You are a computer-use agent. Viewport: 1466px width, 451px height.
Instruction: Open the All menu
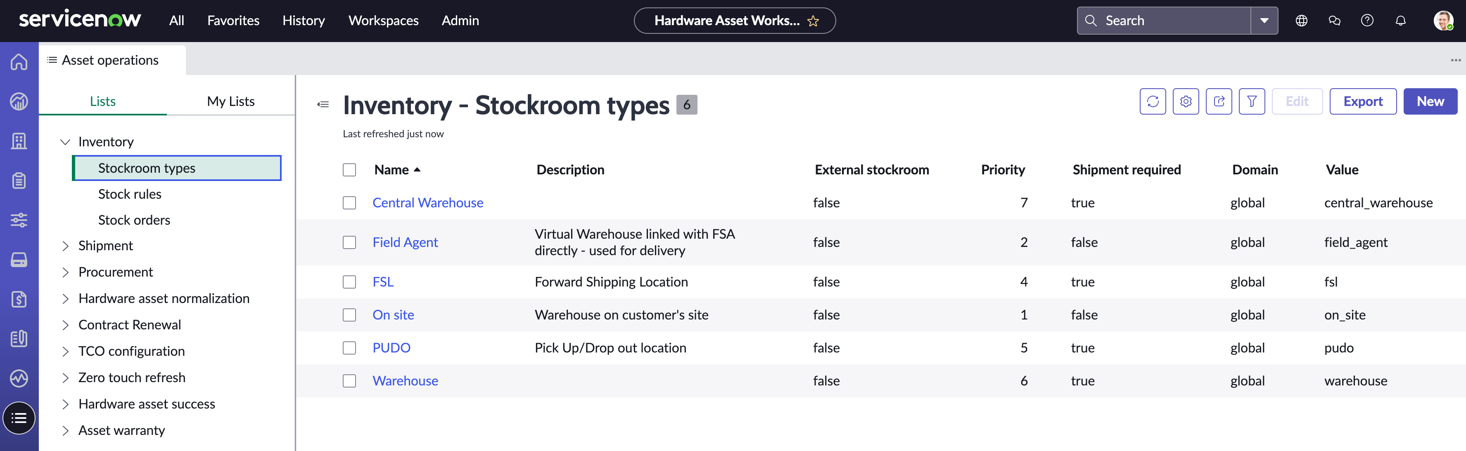pyautogui.click(x=176, y=21)
